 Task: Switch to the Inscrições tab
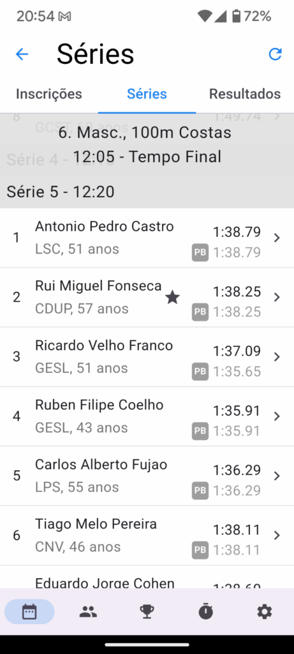49,94
